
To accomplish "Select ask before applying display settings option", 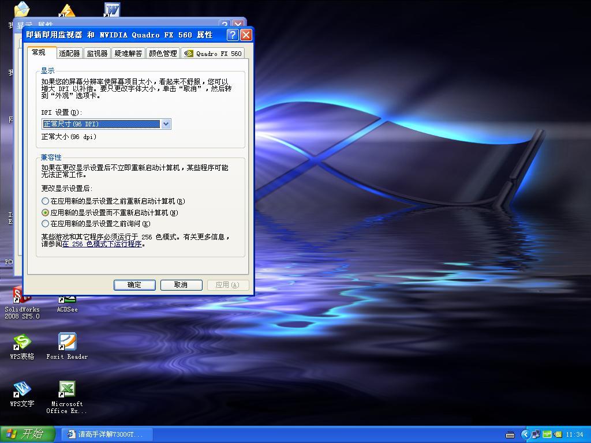I will (x=96, y=224).
